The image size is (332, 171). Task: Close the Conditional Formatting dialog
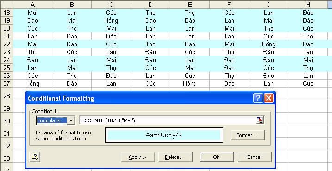269,98
